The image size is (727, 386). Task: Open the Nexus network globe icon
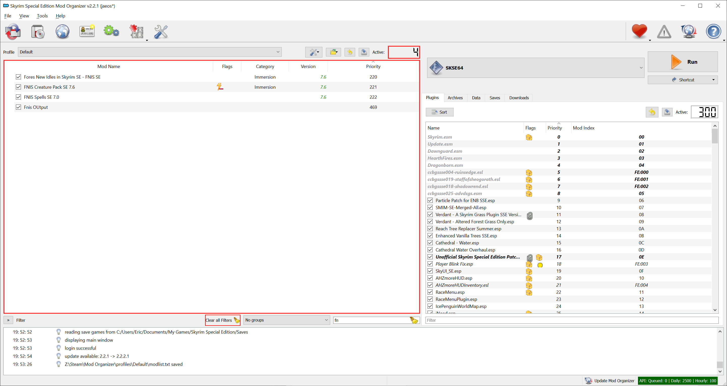[62, 31]
